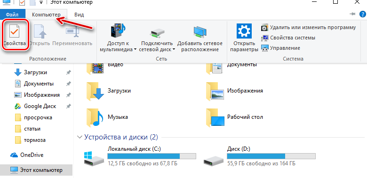The height and width of the screenshot is (178, 367).
Task: Select the Музыка folder icon
Action: point(95,117)
